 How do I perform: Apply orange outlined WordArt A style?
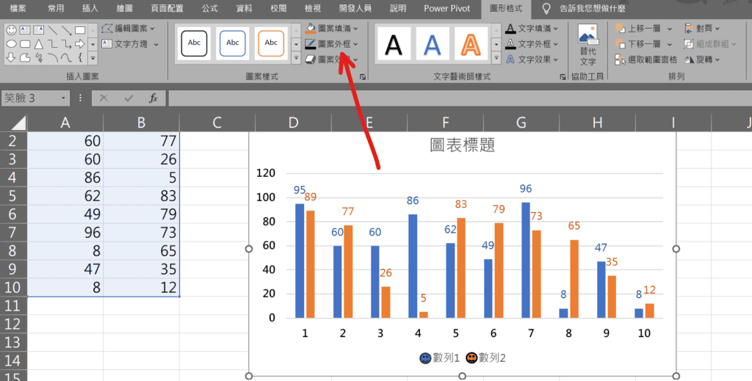click(x=471, y=44)
